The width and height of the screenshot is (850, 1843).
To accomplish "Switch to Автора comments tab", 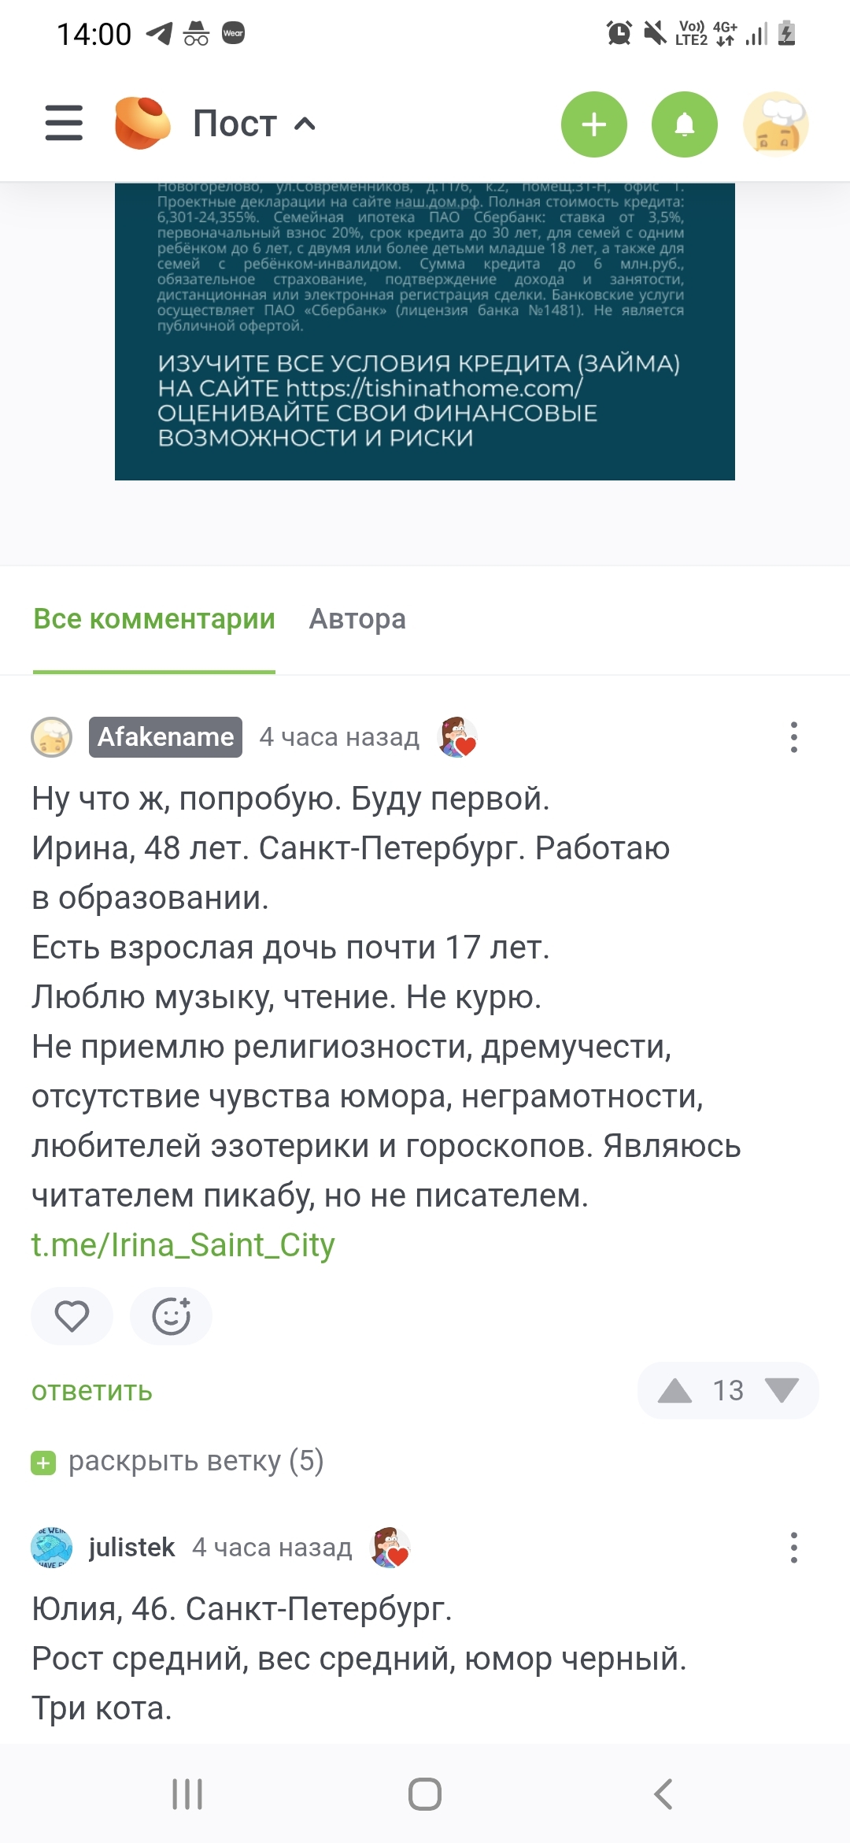I will pyautogui.click(x=357, y=619).
